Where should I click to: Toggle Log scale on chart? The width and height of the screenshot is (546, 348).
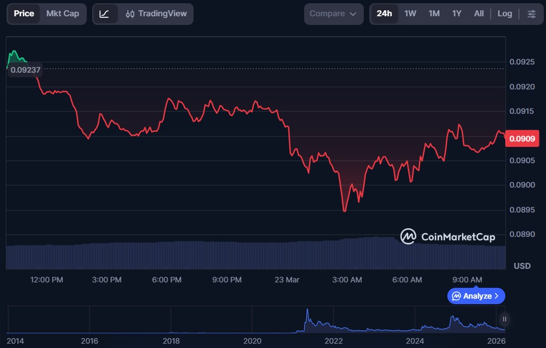(504, 14)
